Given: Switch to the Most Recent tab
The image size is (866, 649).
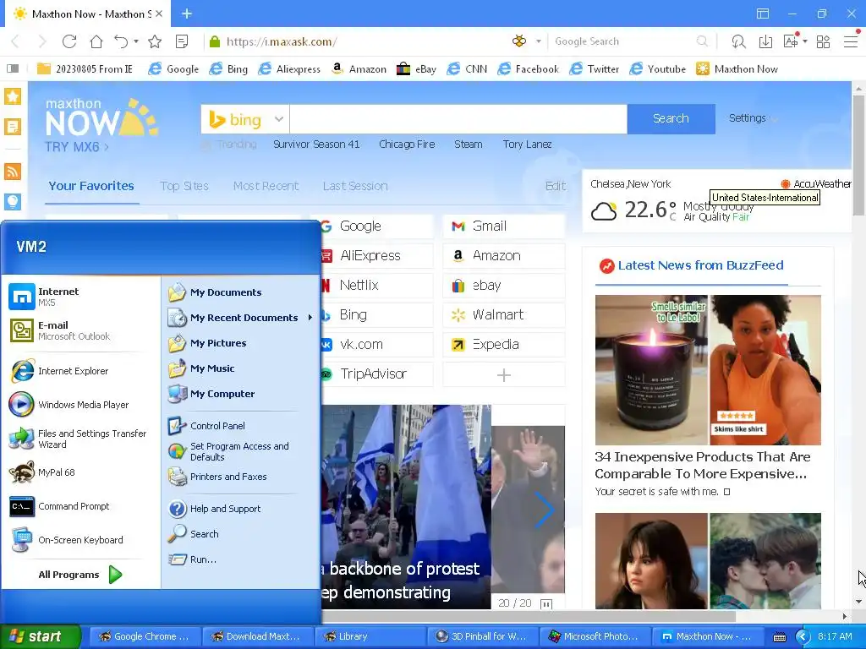Looking at the screenshot, I should [x=266, y=186].
